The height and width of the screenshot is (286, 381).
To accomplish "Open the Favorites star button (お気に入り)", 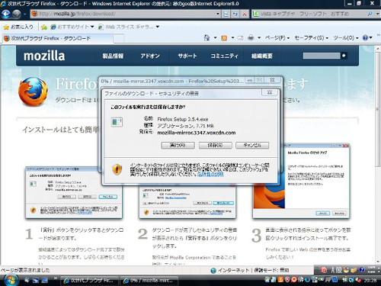I will tap(18, 27).
